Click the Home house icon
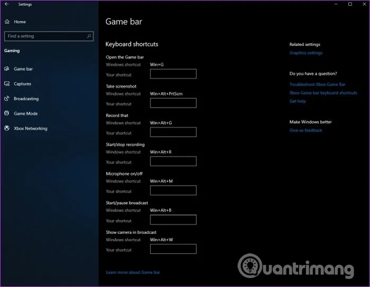The height and width of the screenshot is (287, 370). pyautogui.click(x=7, y=22)
